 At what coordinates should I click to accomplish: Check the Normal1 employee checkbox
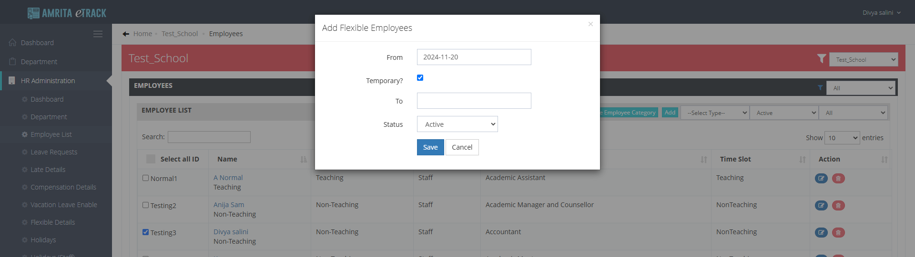(x=146, y=178)
